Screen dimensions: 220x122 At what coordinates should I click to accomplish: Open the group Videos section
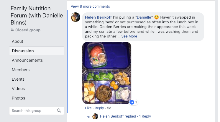(x=18, y=89)
